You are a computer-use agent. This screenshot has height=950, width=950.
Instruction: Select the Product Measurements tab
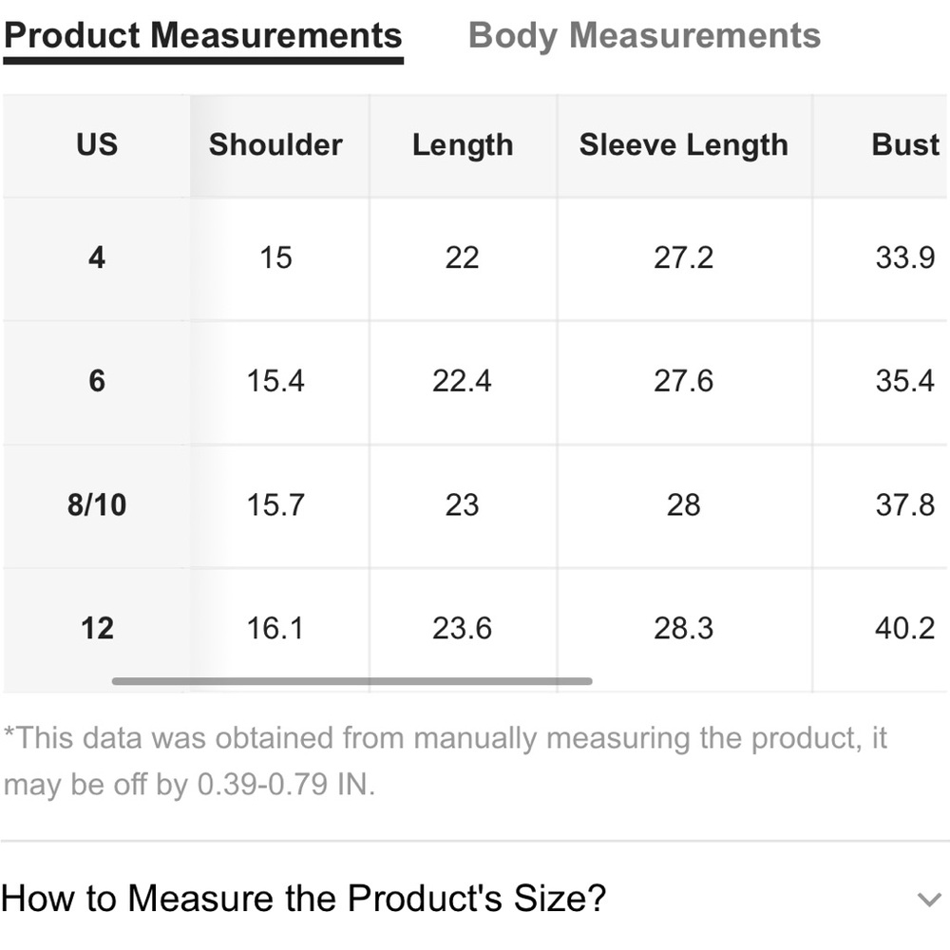pos(202,36)
